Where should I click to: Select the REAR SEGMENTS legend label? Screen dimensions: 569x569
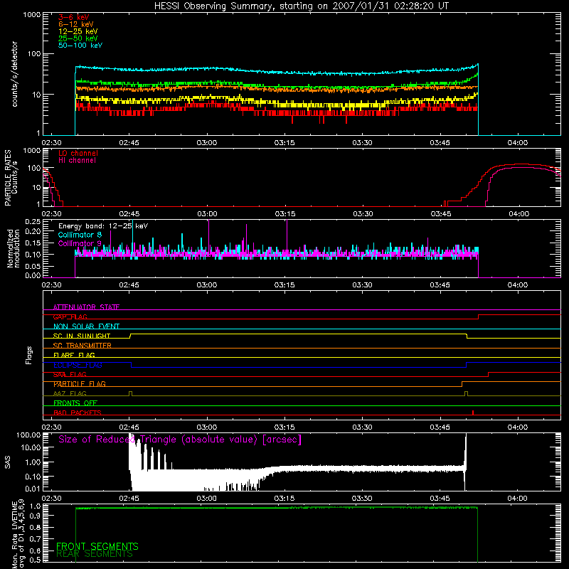(x=95, y=554)
